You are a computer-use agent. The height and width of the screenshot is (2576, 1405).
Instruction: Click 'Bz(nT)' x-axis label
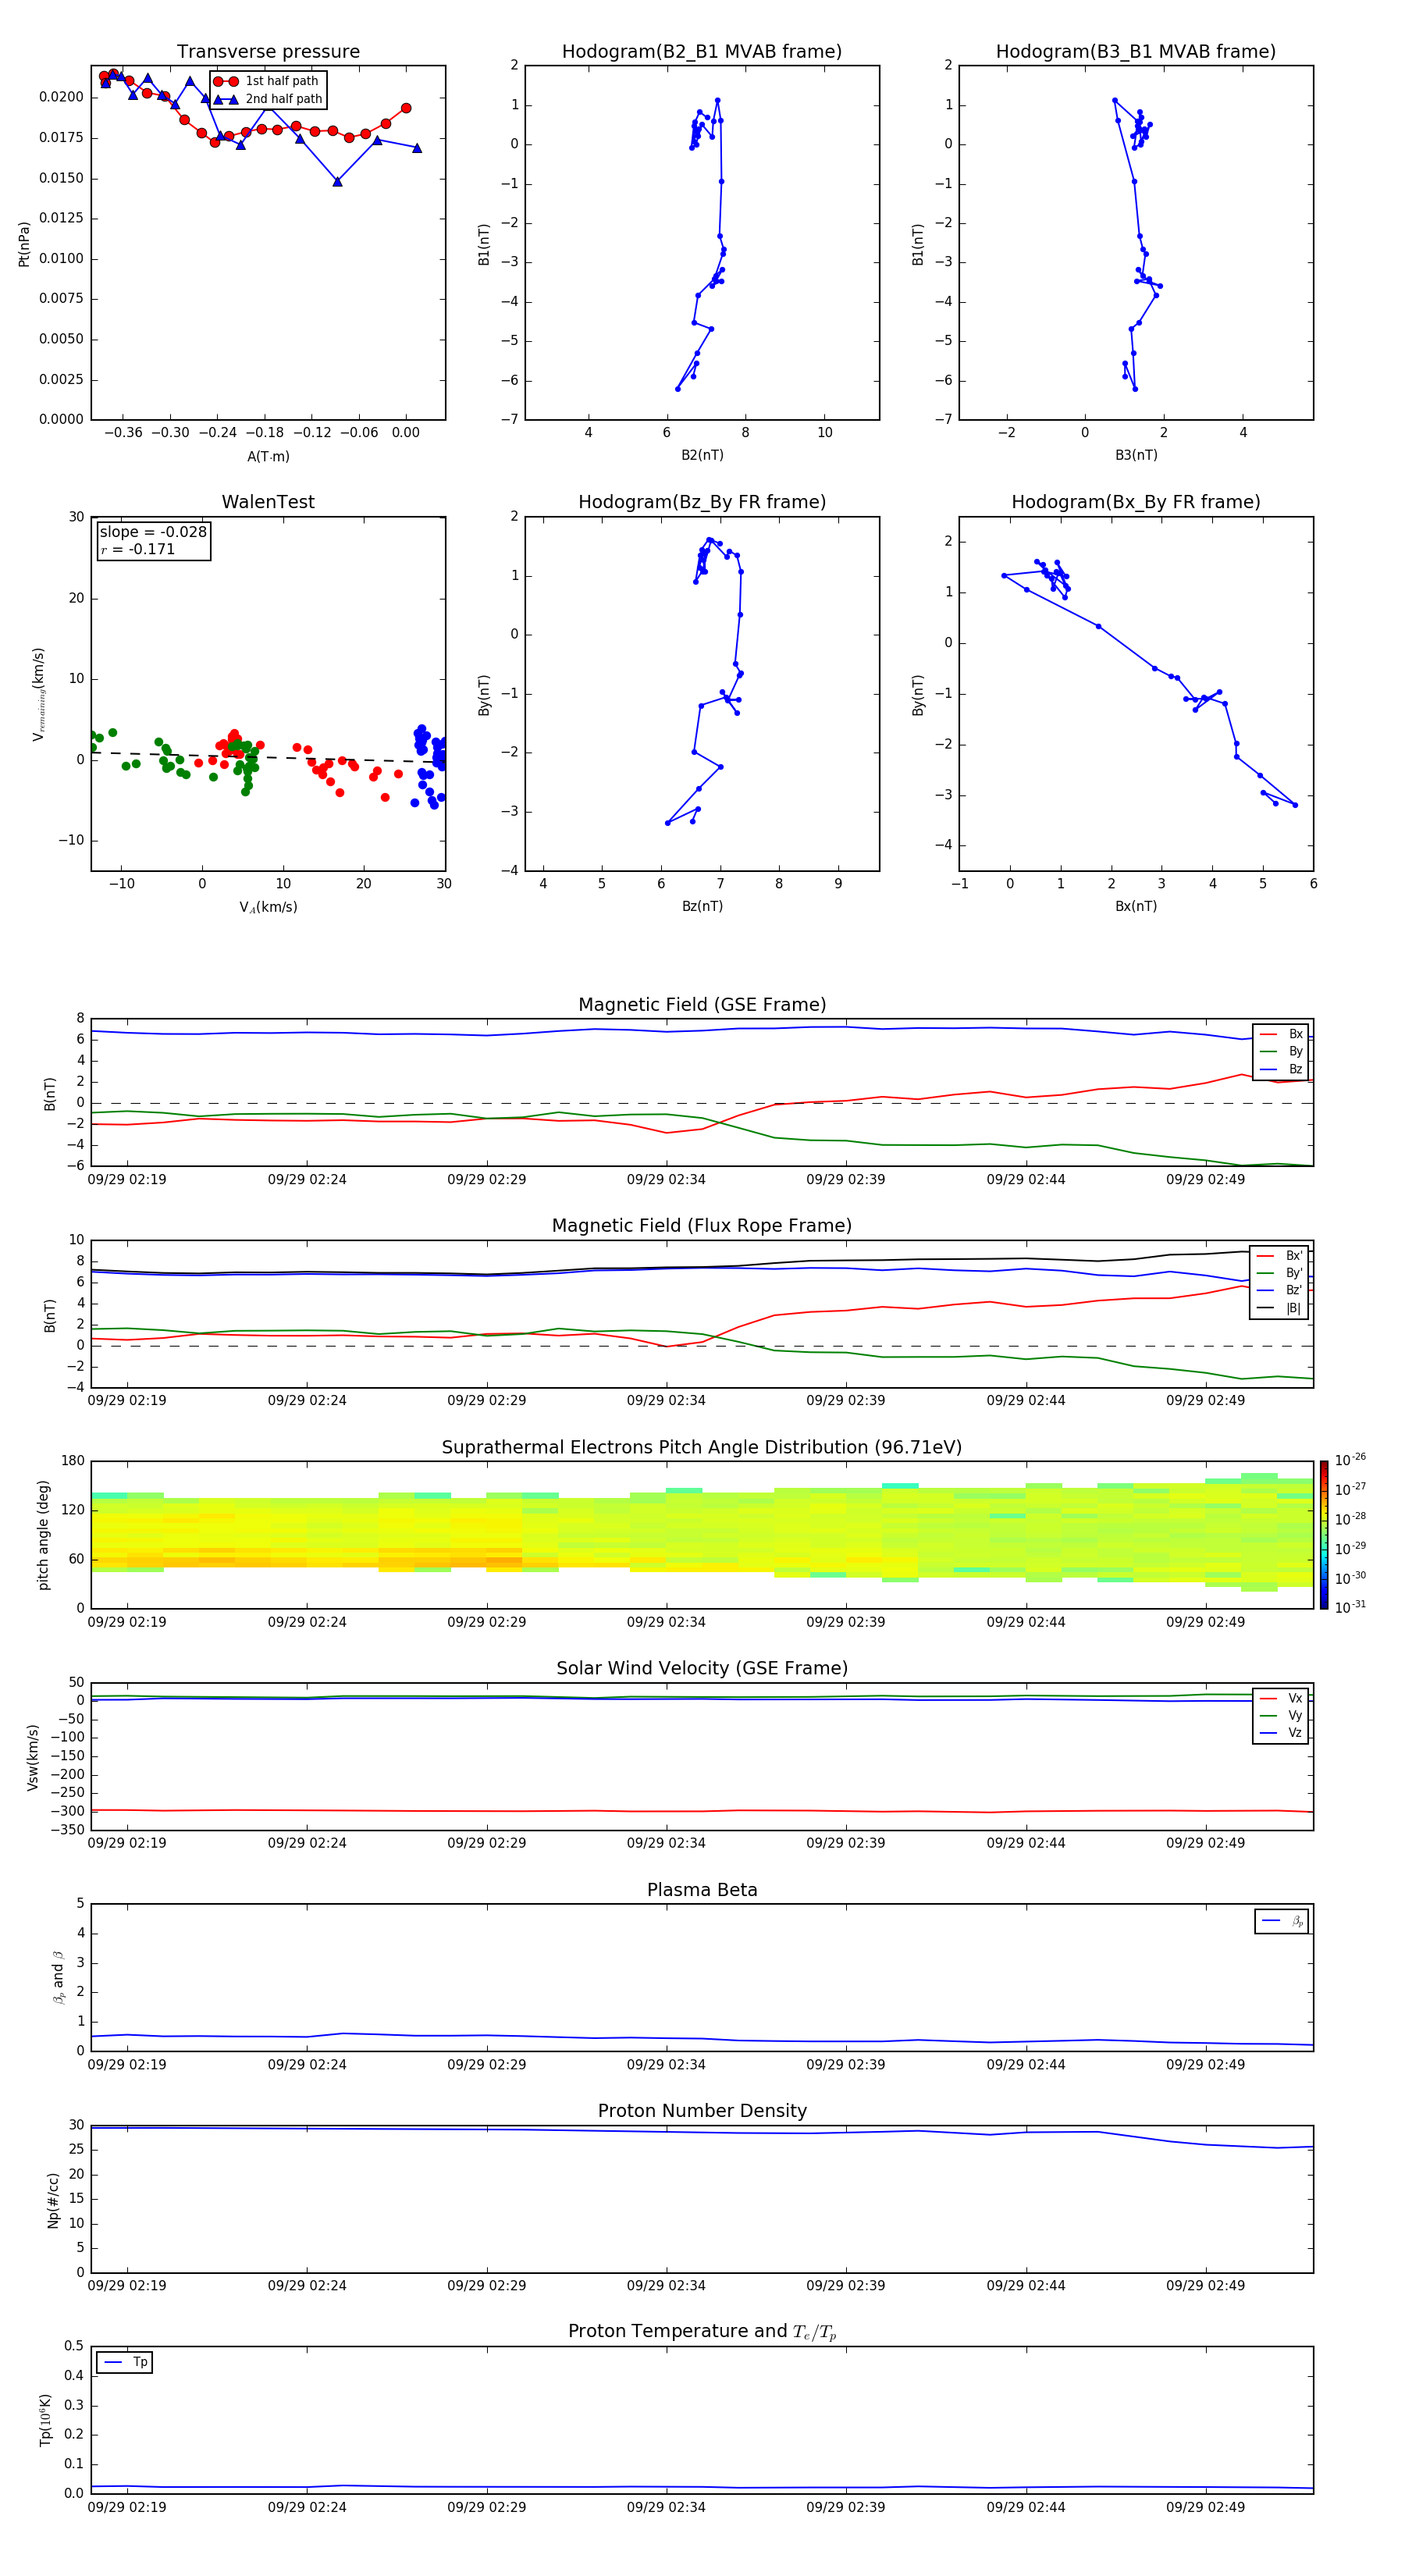click(x=702, y=906)
